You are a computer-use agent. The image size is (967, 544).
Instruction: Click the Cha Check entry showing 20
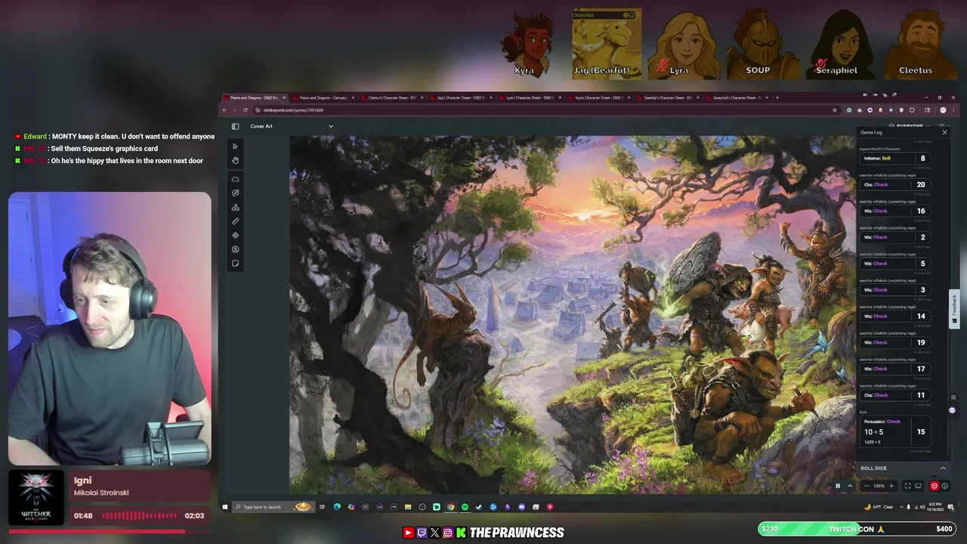coord(894,184)
